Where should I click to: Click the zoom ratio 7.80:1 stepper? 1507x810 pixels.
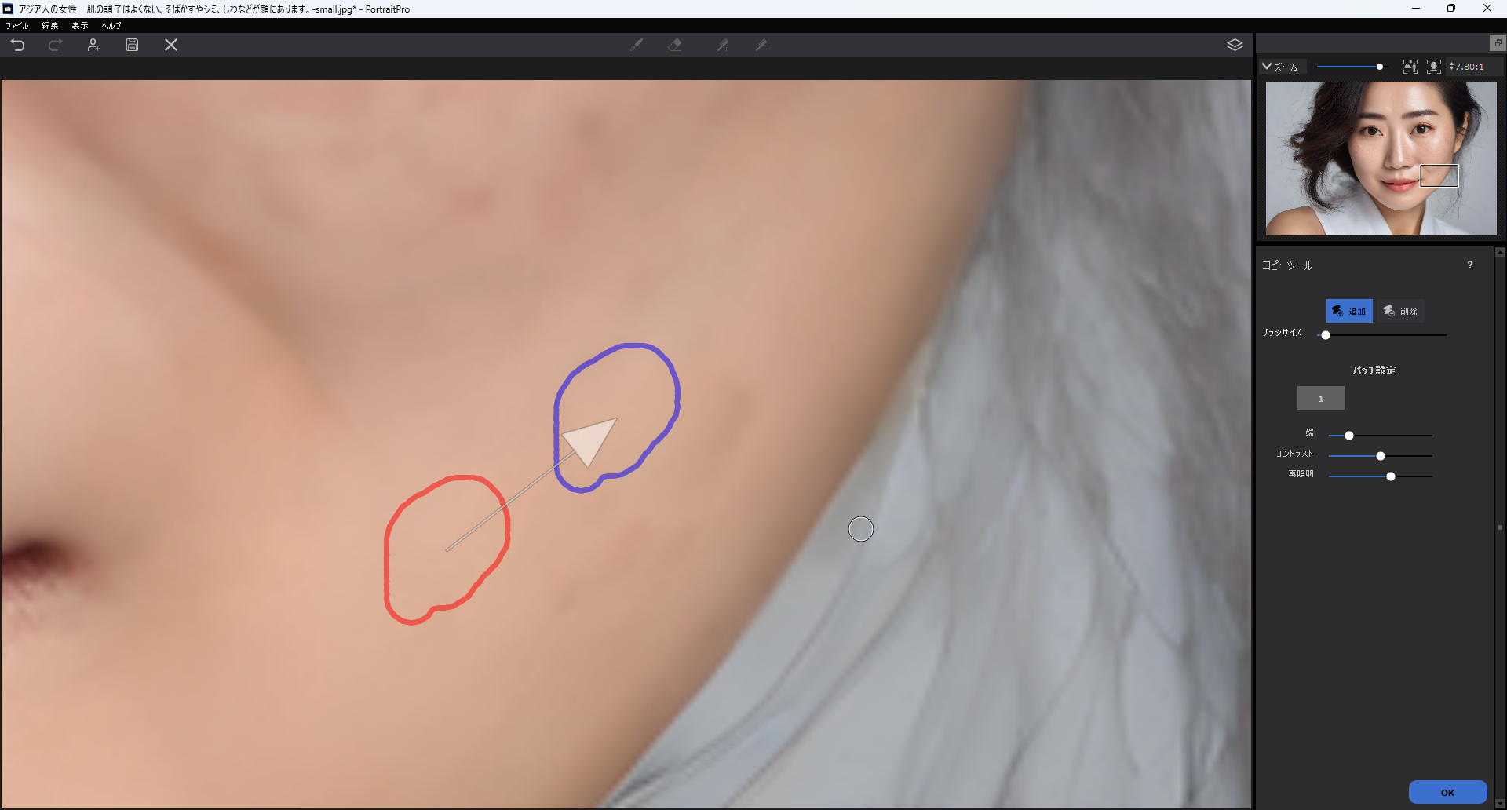tap(1452, 67)
